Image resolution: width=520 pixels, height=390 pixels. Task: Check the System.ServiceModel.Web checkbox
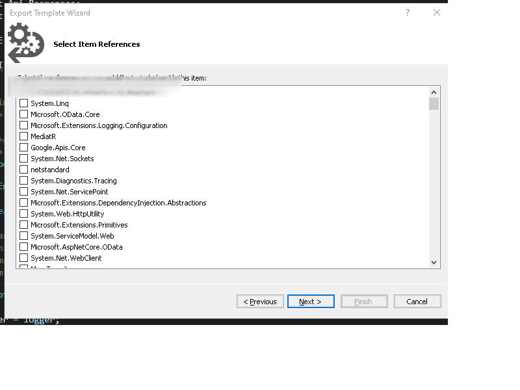[23, 236]
